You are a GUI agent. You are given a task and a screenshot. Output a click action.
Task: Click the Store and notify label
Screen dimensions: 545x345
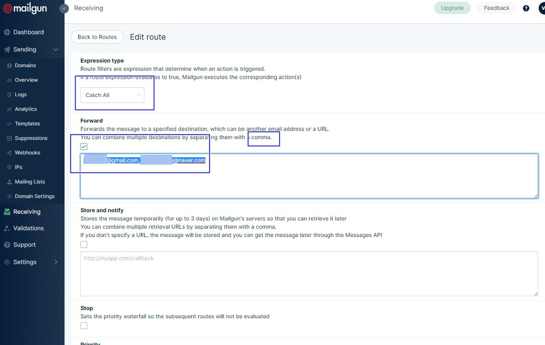coord(102,211)
